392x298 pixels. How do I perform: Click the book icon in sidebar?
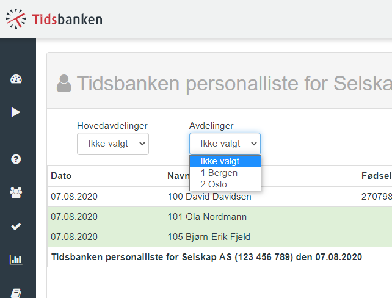pos(16,293)
